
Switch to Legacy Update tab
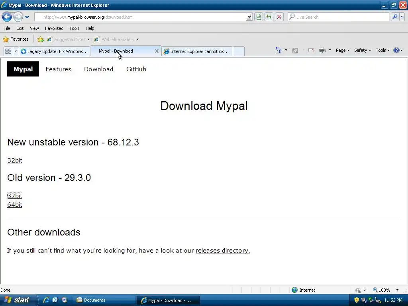click(x=54, y=51)
